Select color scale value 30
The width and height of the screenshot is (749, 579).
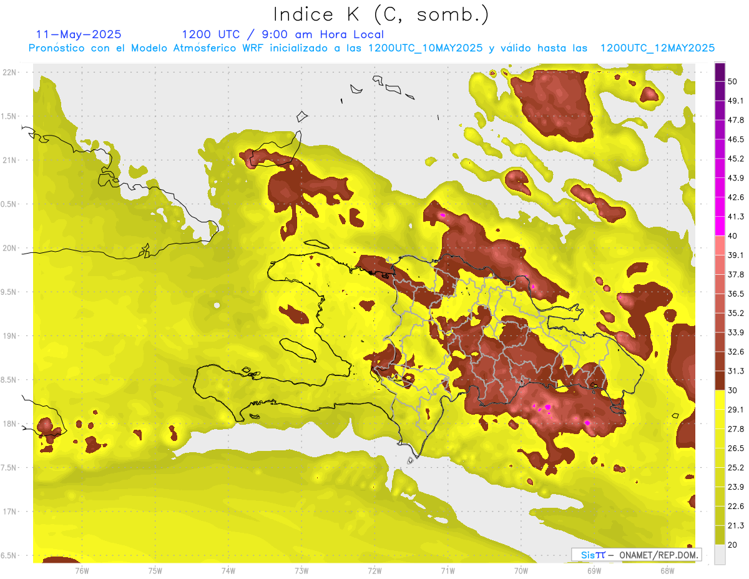(x=733, y=390)
